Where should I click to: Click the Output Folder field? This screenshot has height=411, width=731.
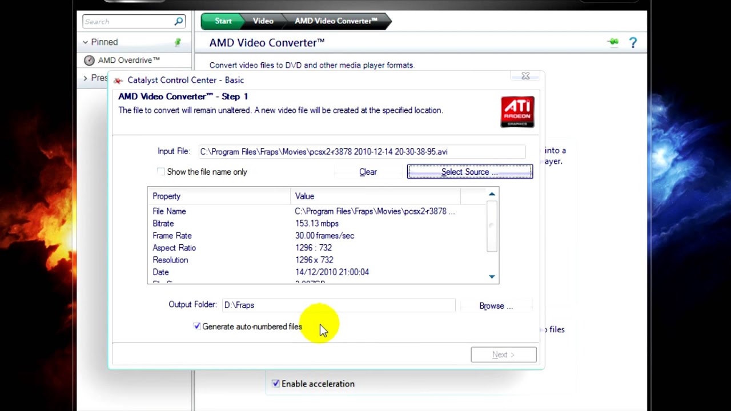coord(339,305)
